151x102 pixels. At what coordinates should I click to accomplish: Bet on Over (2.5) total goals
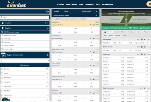click(x=114, y=71)
